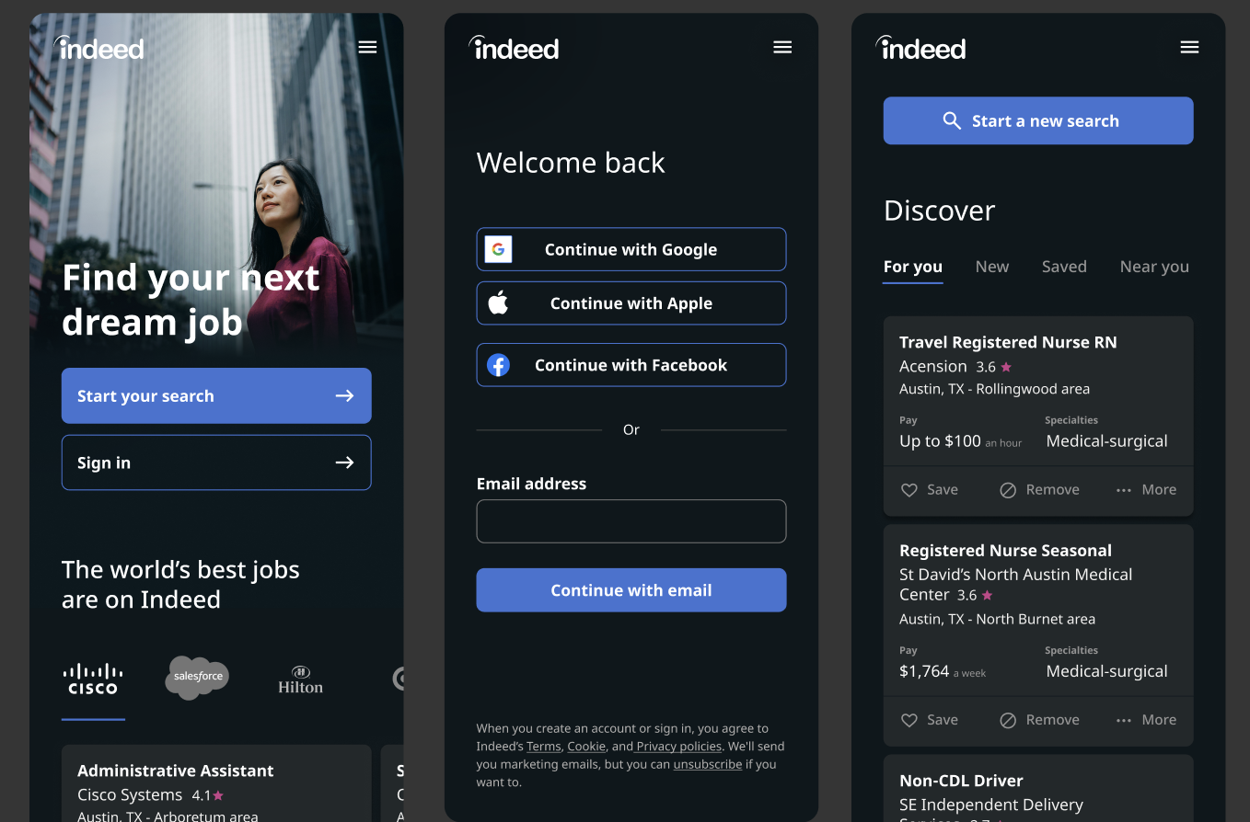
Task: Open hamburger menu on Welcome back screen
Action: [782, 48]
